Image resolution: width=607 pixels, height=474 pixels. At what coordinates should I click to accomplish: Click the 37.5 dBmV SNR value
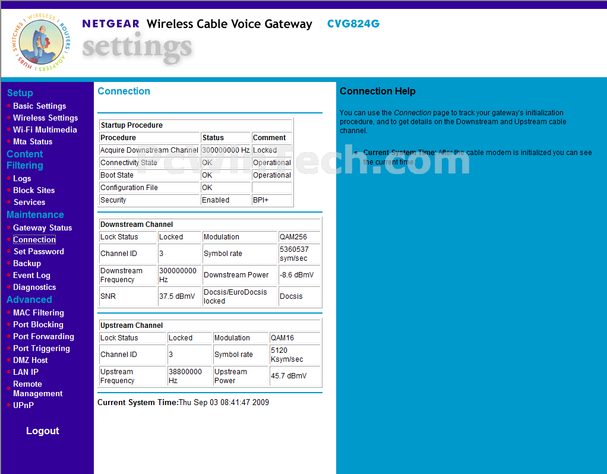[x=179, y=296]
